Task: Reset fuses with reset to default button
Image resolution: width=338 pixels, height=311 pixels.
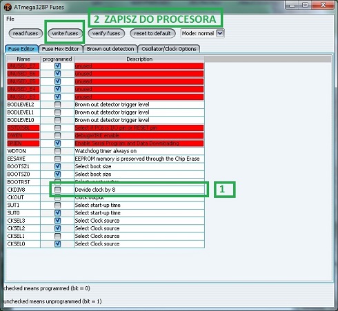Action: click(x=152, y=33)
